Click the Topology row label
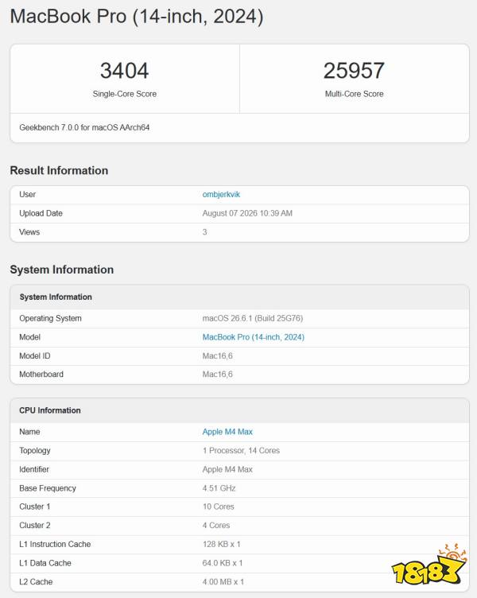Viewport: 477px width, 598px height. (35, 450)
